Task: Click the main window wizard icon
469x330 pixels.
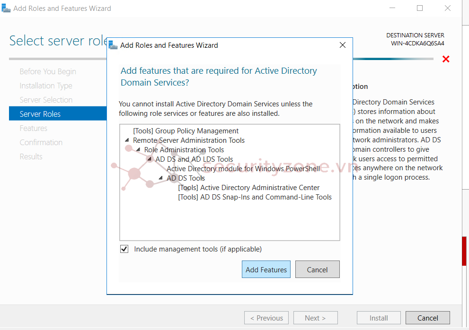Action: 6,9
